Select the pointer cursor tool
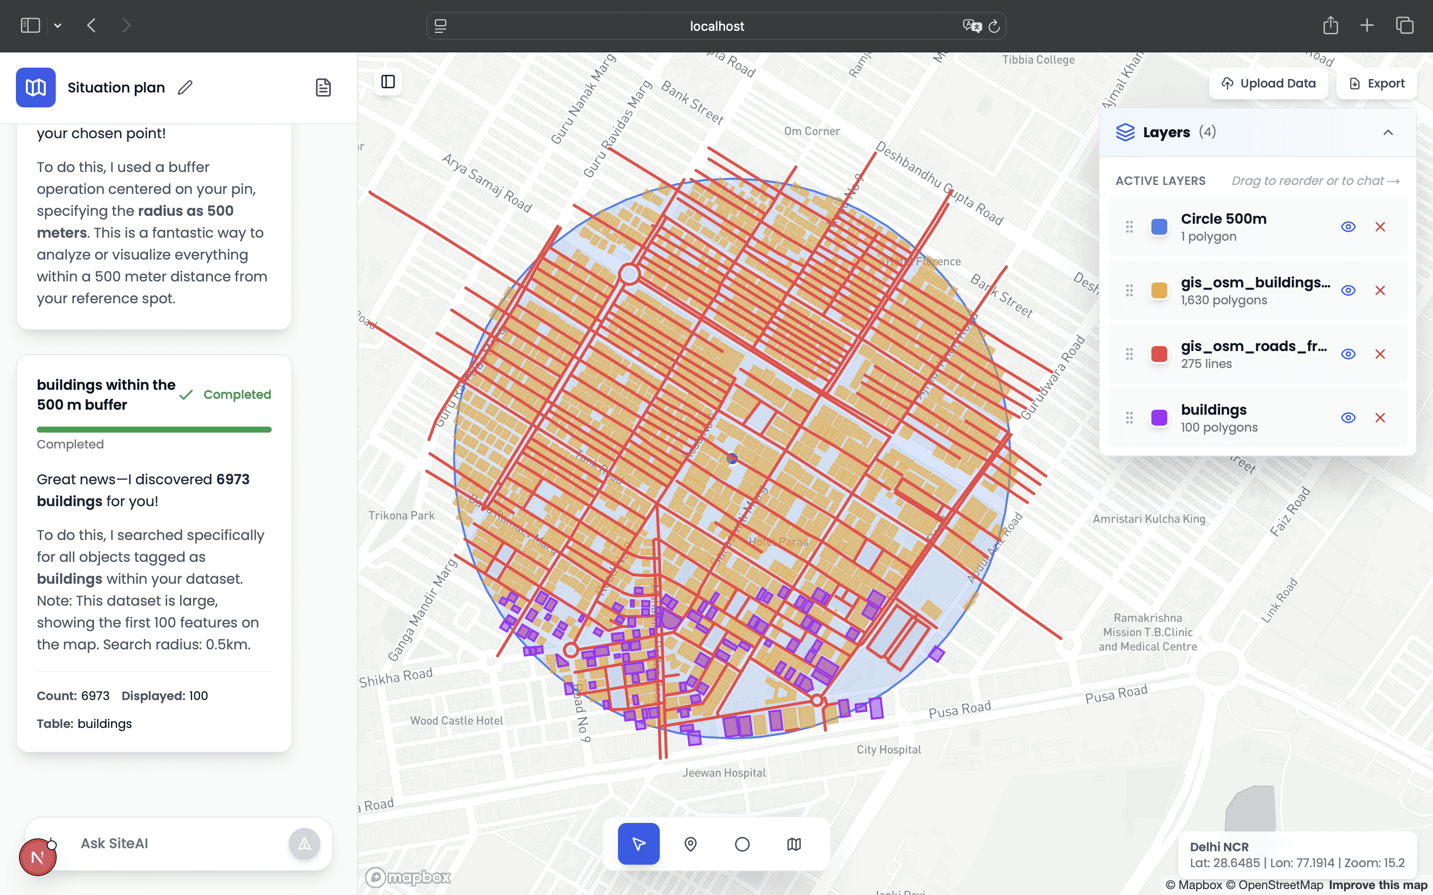 pos(638,843)
